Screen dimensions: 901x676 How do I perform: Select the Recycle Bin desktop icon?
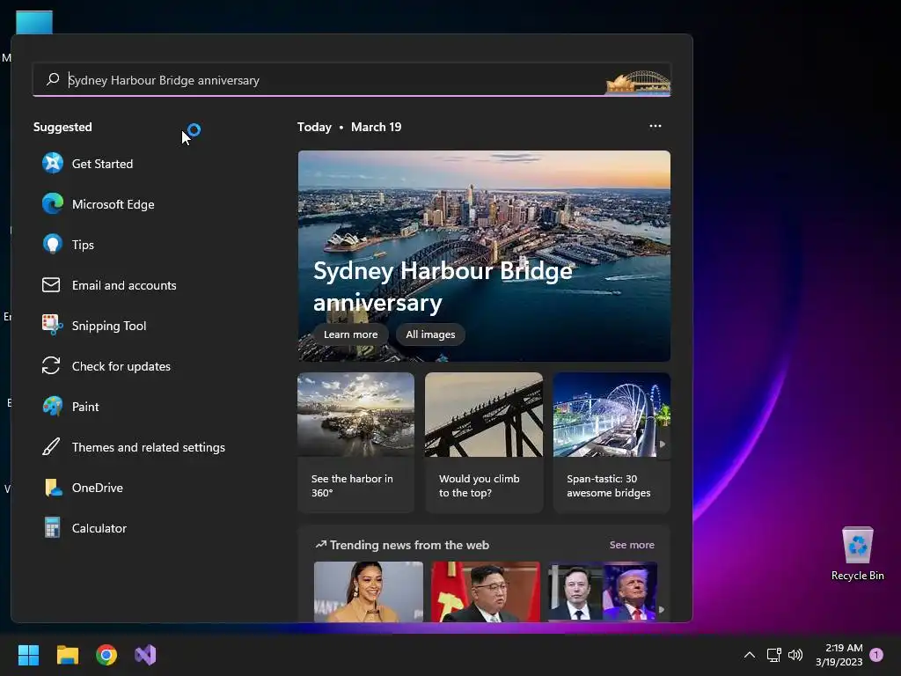tap(857, 554)
